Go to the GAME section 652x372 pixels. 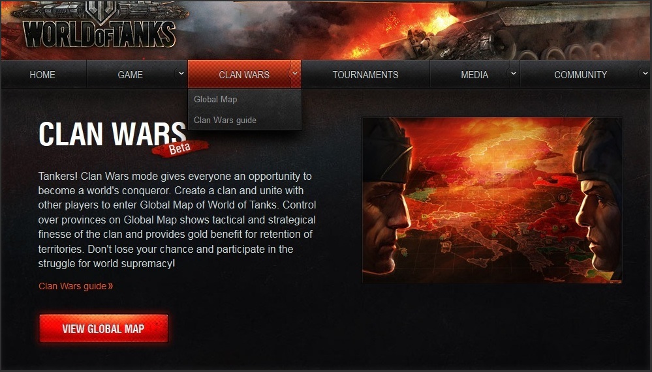(130, 75)
